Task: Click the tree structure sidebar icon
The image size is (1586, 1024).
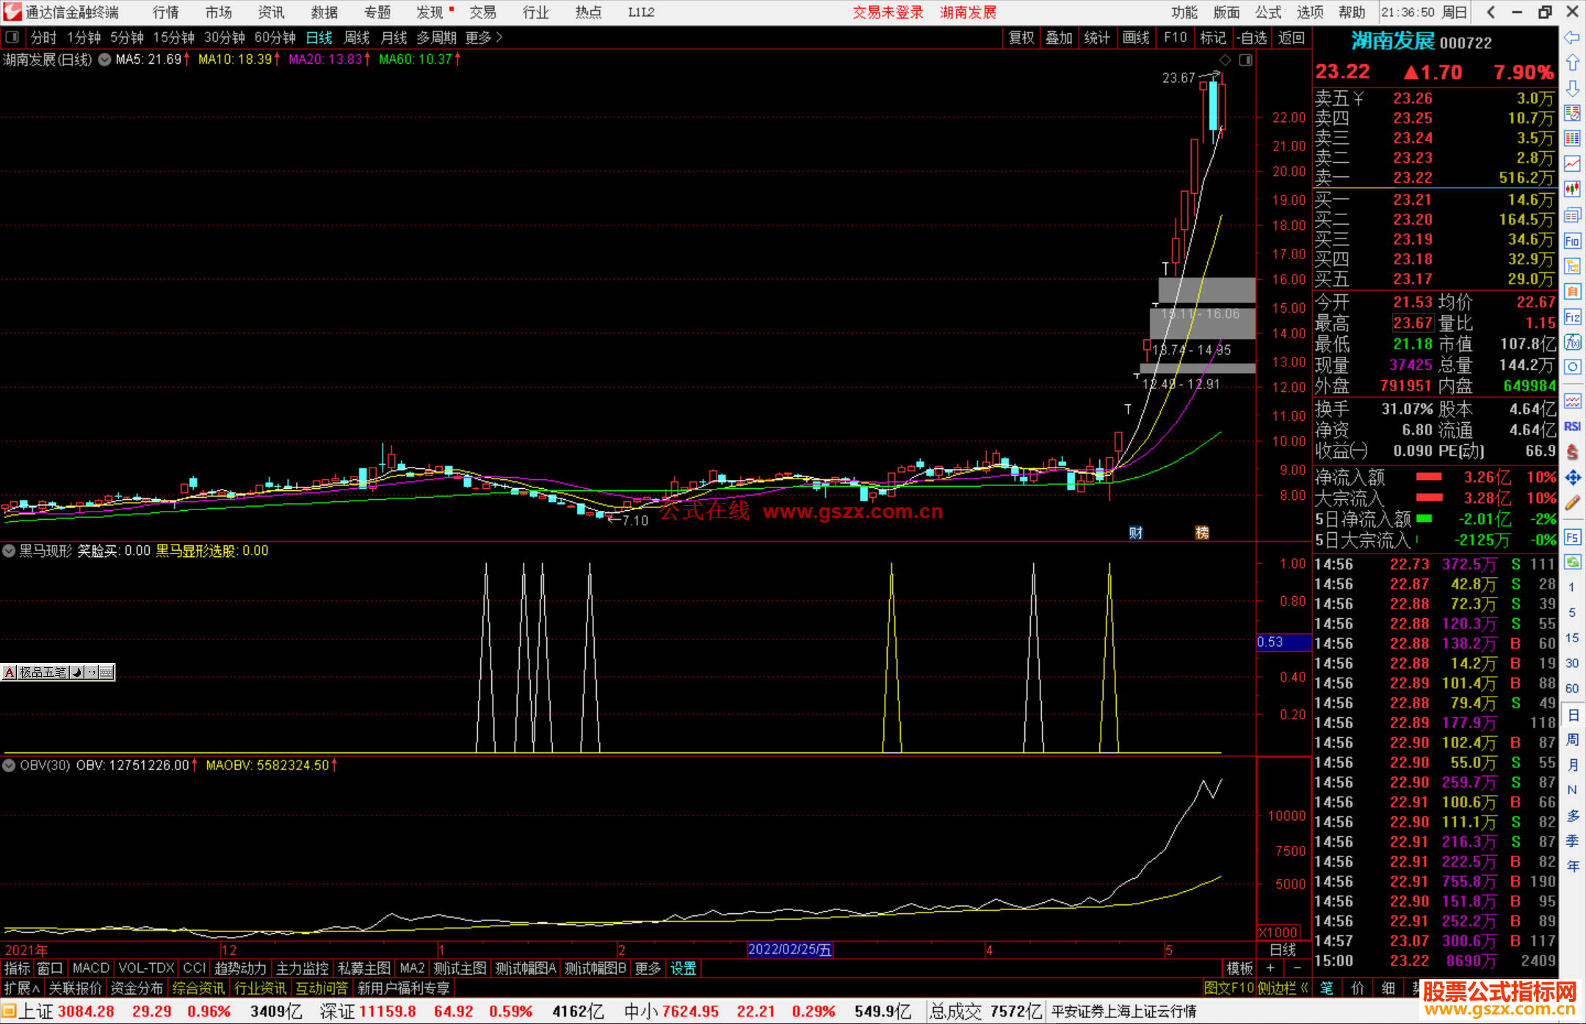Action: [1572, 266]
